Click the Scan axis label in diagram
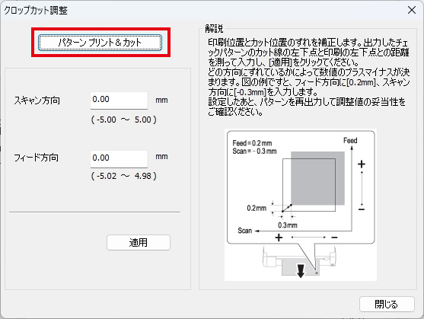 tap(244, 231)
